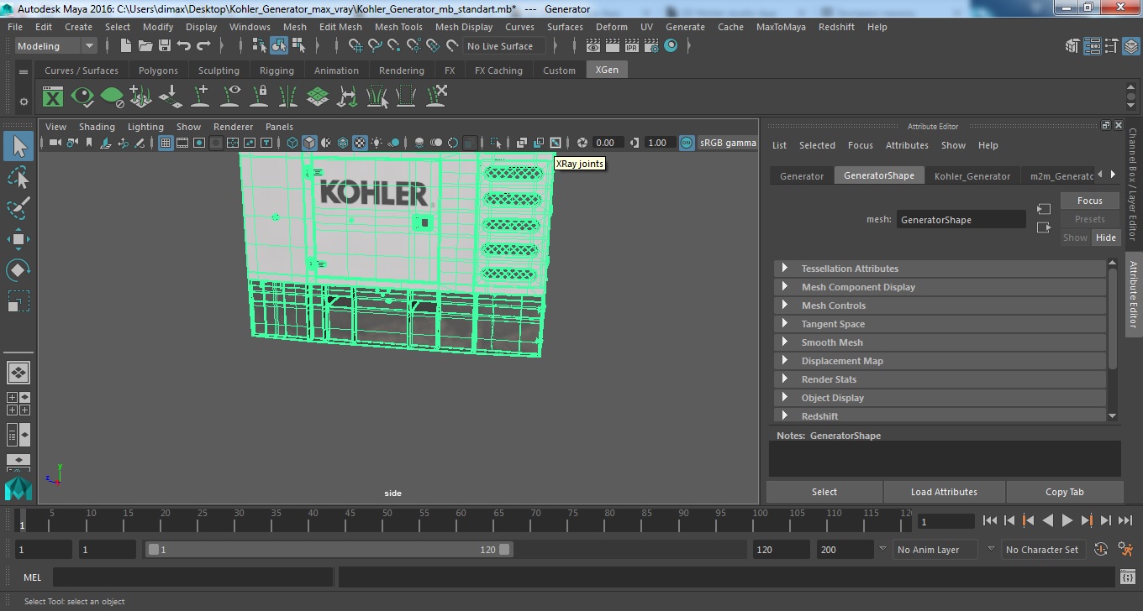The image size is (1143, 611).
Task: Click the Select by hierarchy icon
Action: point(260,46)
